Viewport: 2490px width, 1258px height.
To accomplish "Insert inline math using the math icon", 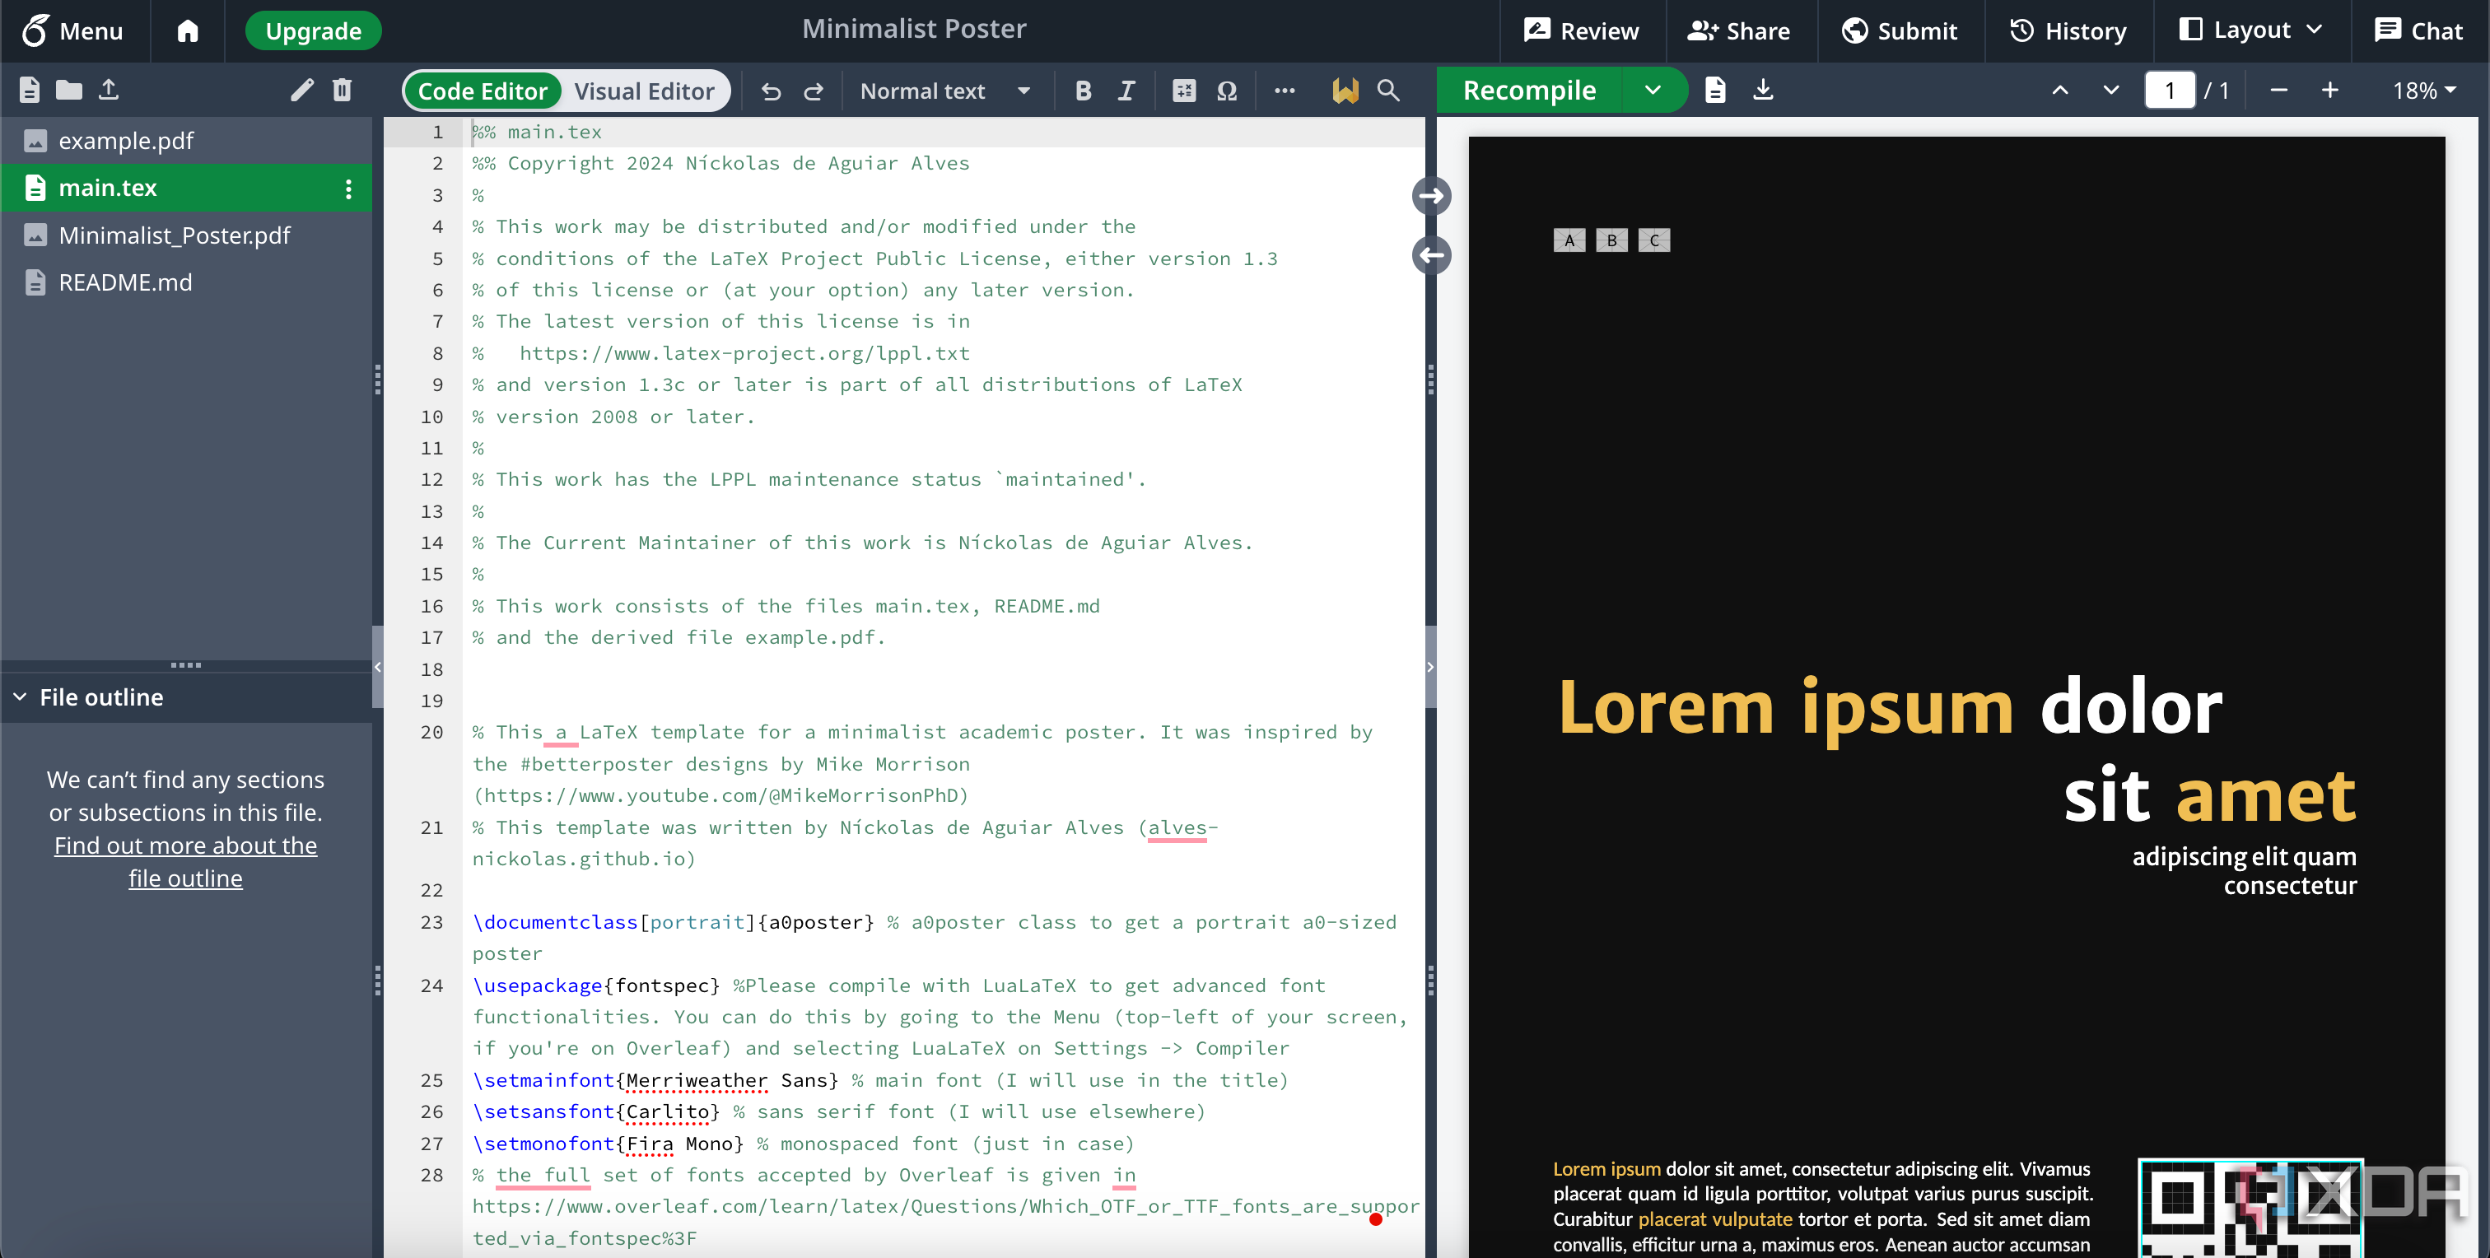I will click(x=1183, y=90).
